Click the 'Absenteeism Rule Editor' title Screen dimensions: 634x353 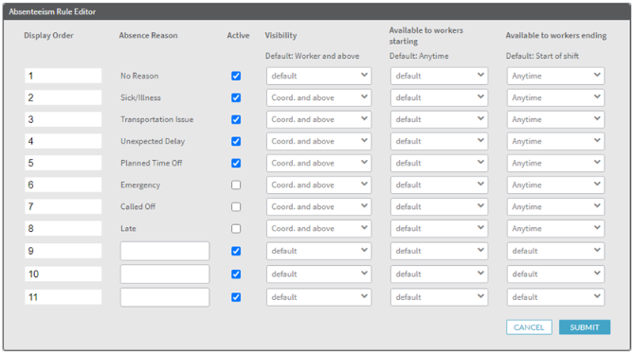pyautogui.click(x=52, y=11)
